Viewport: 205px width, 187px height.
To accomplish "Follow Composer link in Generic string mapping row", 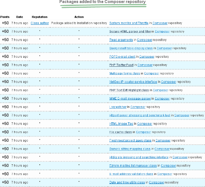I will (162, 149).
